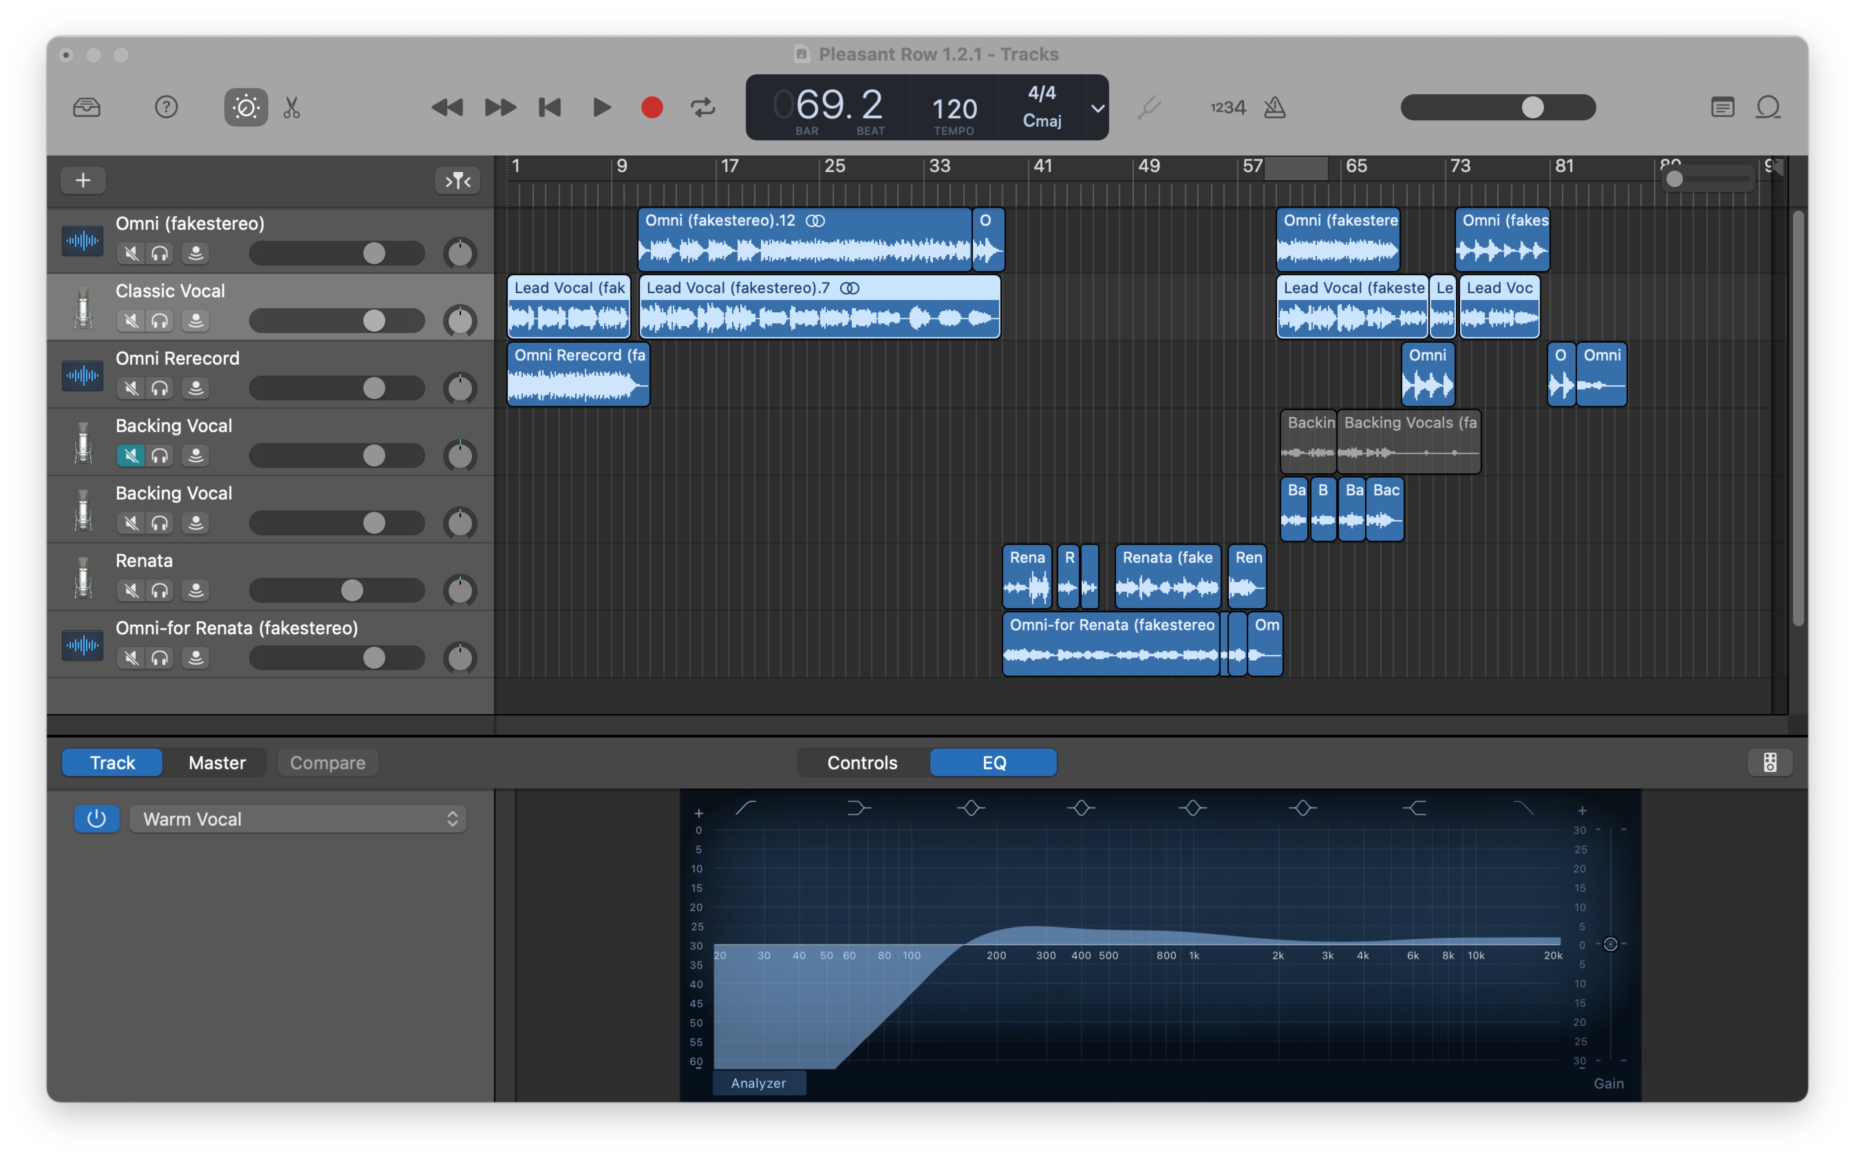This screenshot has height=1160, width=1855.
Task: Open the Loop Browser icon
Action: click(1768, 107)
